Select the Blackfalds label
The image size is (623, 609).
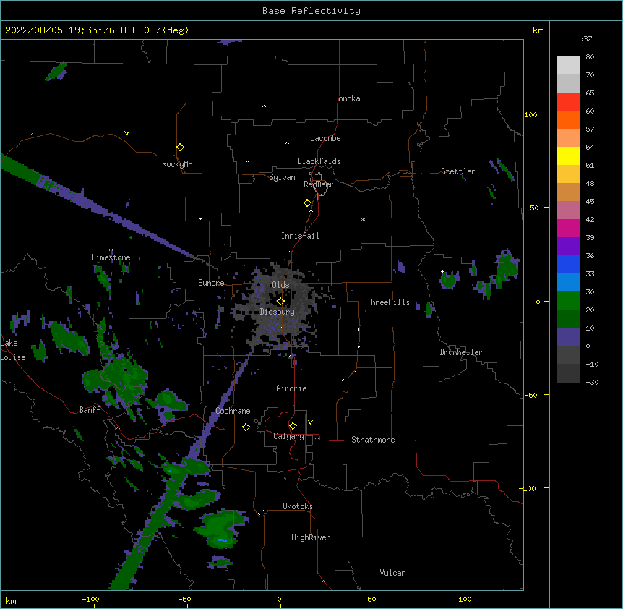click(319, 161)
